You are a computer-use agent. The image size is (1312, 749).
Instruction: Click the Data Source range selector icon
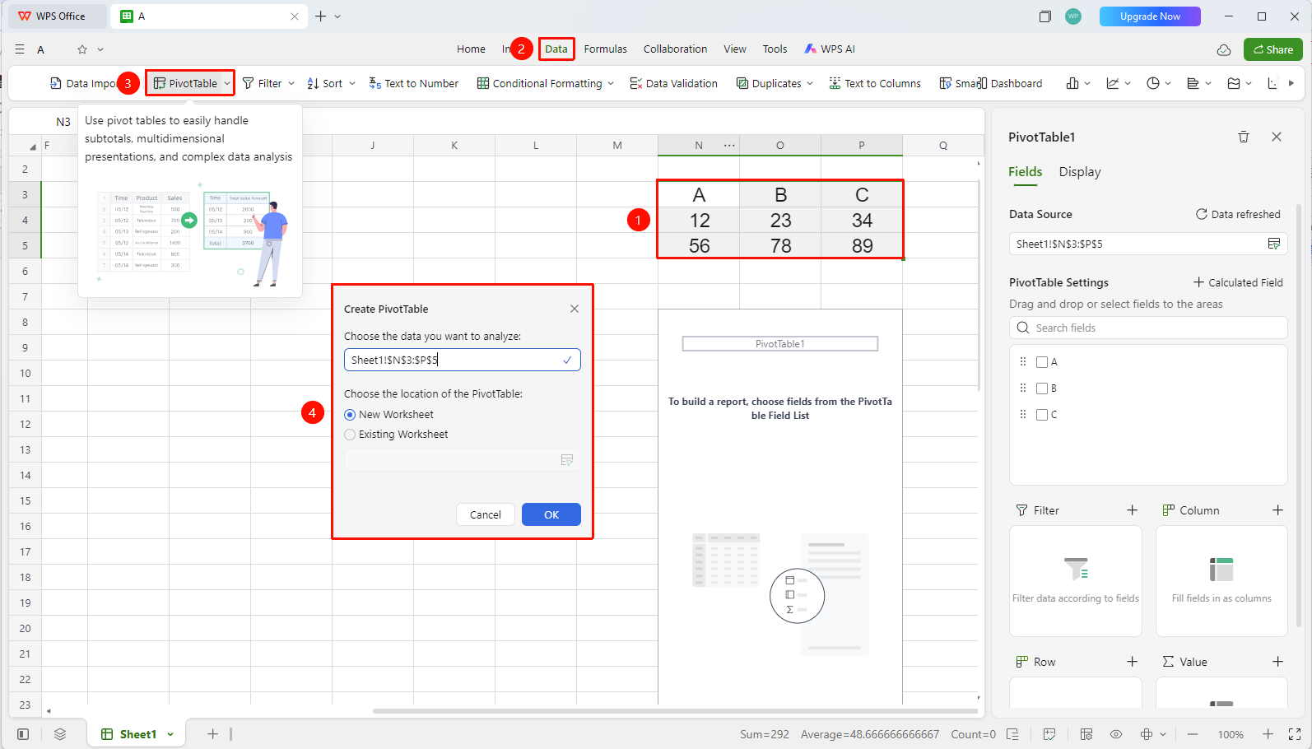1274,244
